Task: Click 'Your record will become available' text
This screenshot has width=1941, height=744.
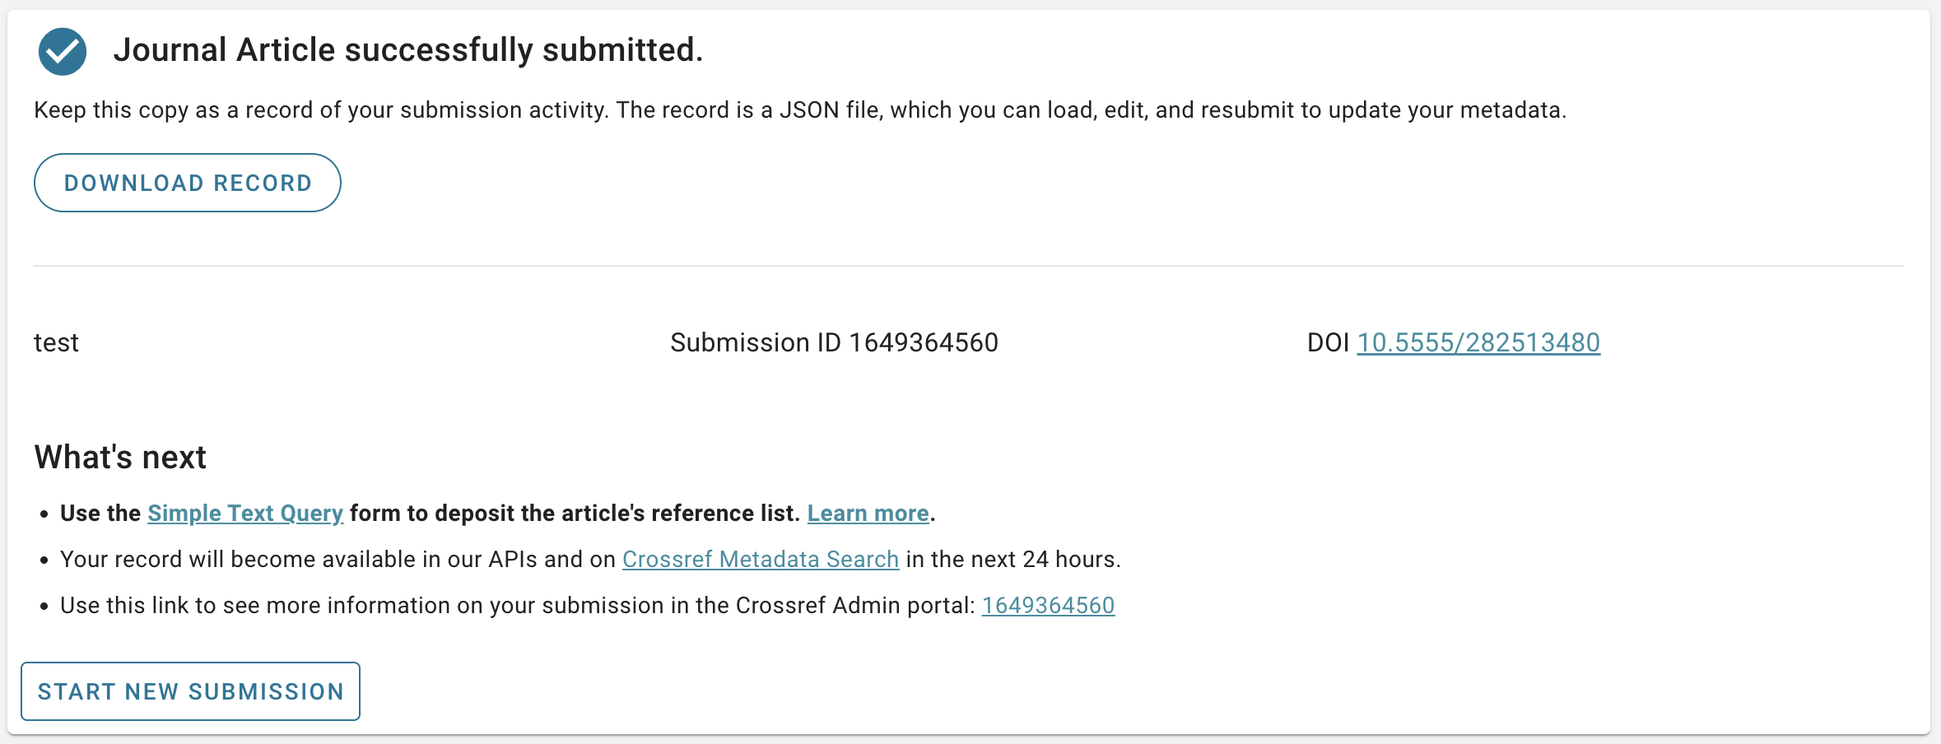Action: pos(337,560)
